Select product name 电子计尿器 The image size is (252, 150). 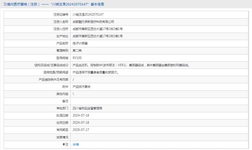80,43
